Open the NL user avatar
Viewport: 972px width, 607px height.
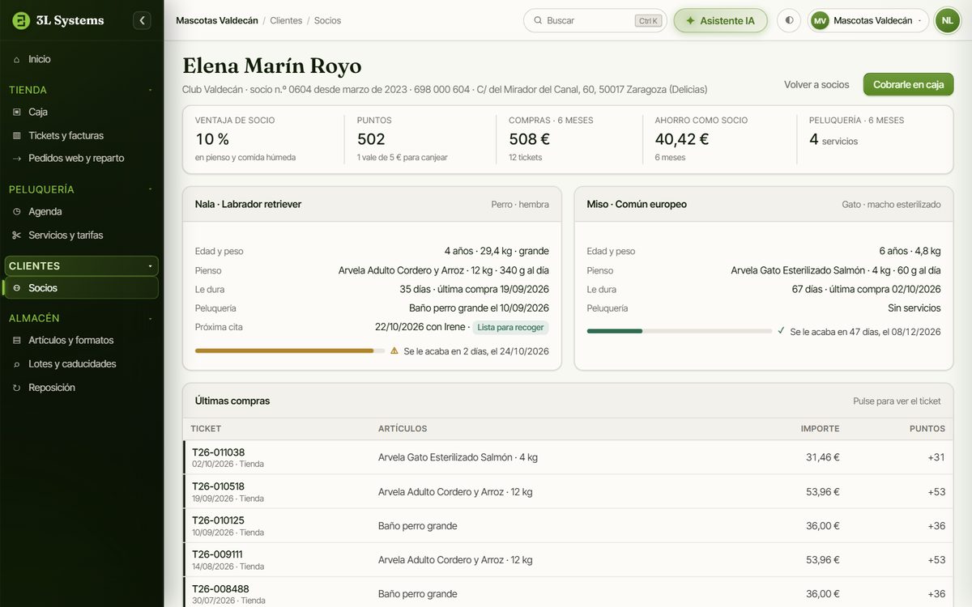click(x=947, y=20)
